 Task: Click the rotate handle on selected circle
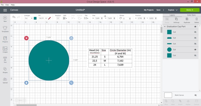click(x=71, y=38)
